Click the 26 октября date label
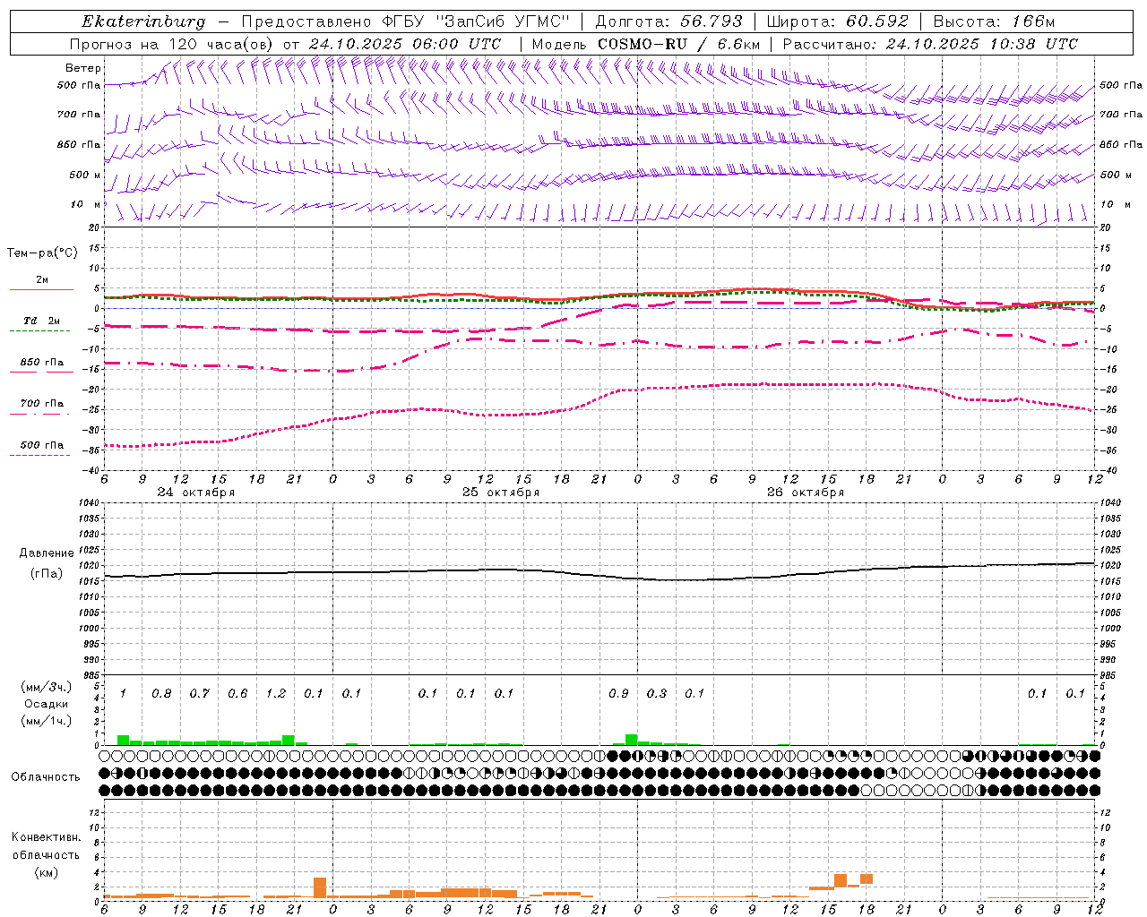1147x917 pixels. (x=806, y=492)
